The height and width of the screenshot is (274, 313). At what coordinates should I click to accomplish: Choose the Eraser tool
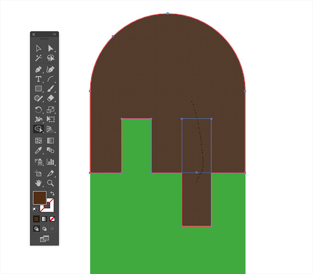(50, 99)
